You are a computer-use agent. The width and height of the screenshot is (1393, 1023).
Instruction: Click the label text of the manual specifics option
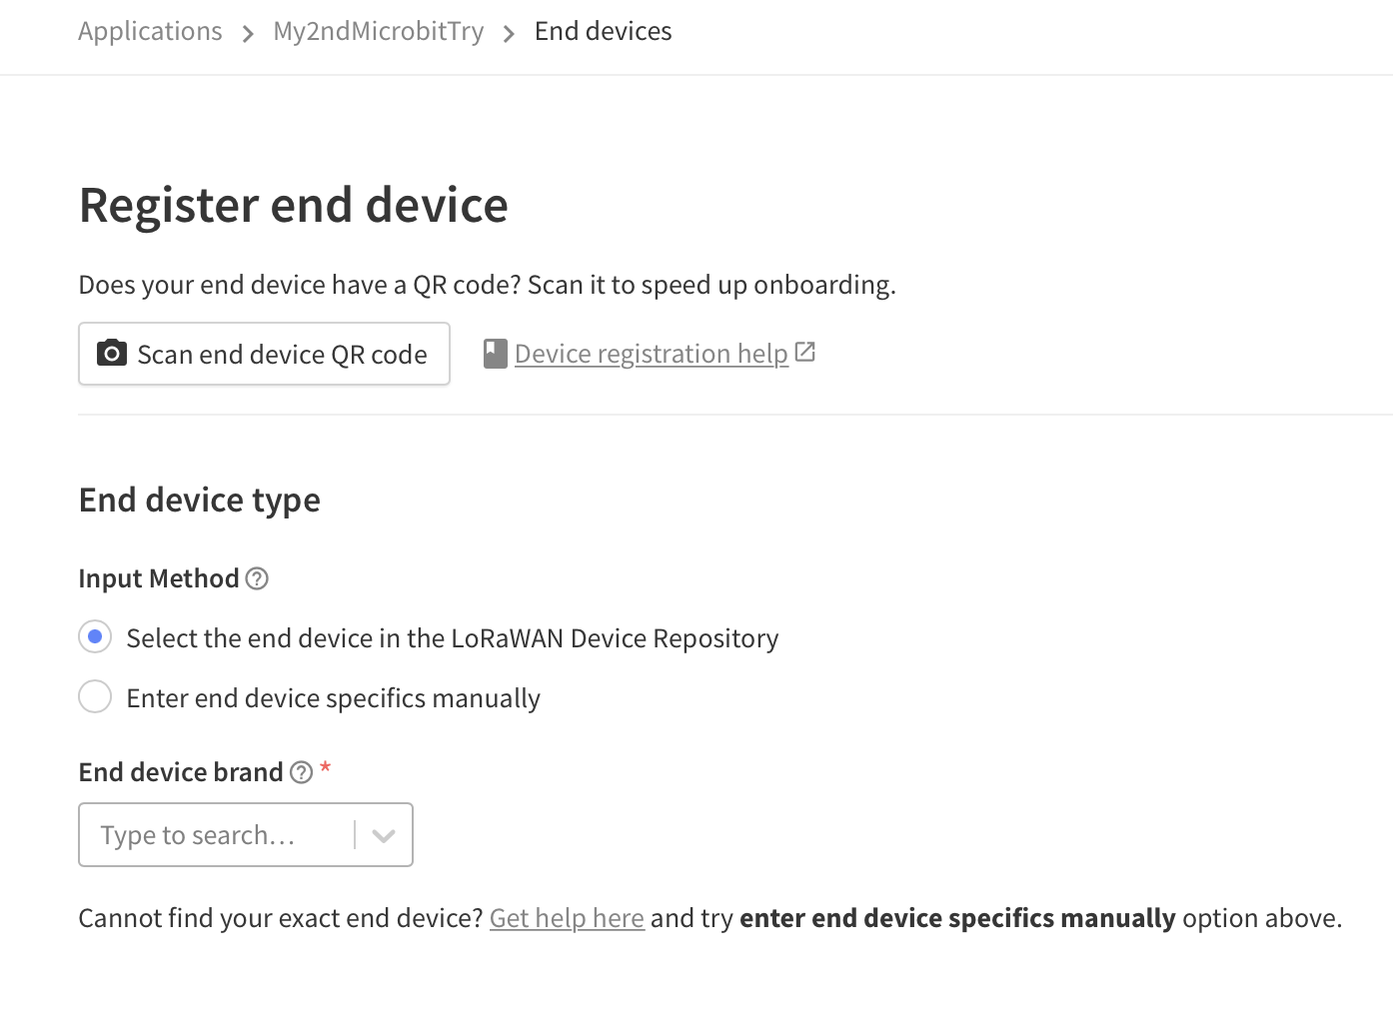334,697
